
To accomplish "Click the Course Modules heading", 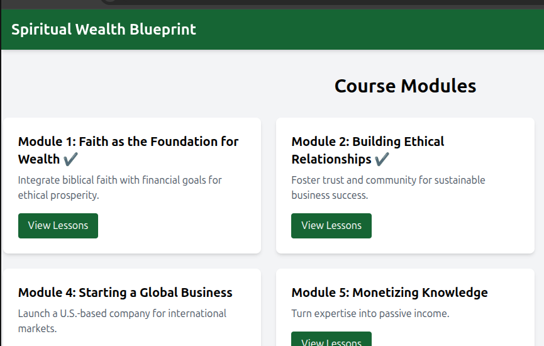I will point(405,86).
